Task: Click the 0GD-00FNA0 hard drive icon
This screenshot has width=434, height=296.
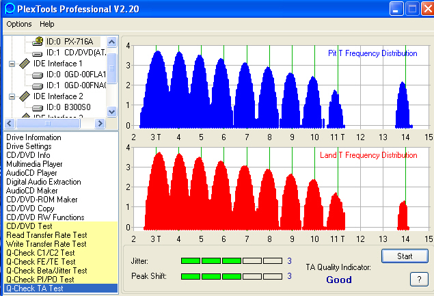Action: tap(38, 86)
